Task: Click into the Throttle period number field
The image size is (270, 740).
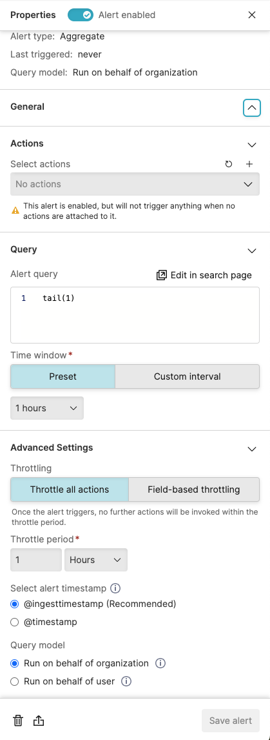Action: (36, 560)
